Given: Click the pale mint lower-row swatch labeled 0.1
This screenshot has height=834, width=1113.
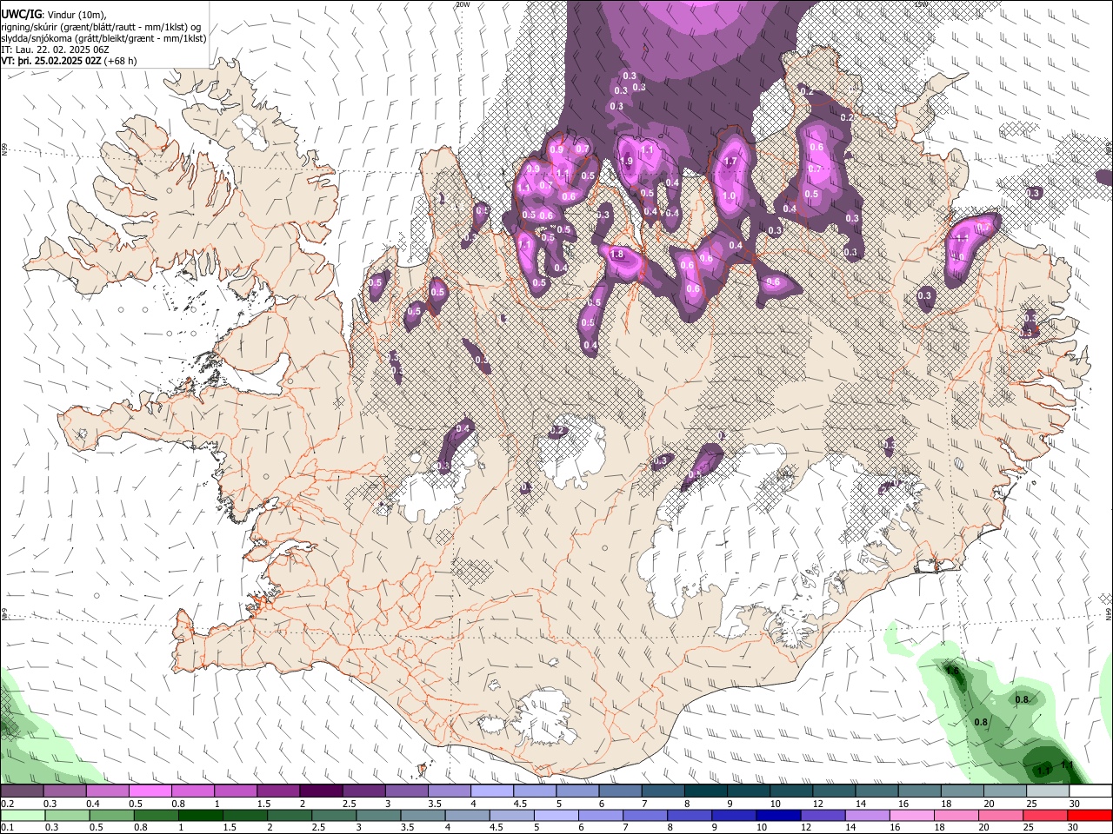Looking at the screenshot, I should pos(23,816).
